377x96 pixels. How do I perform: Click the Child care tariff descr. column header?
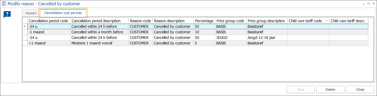[348, 21]
